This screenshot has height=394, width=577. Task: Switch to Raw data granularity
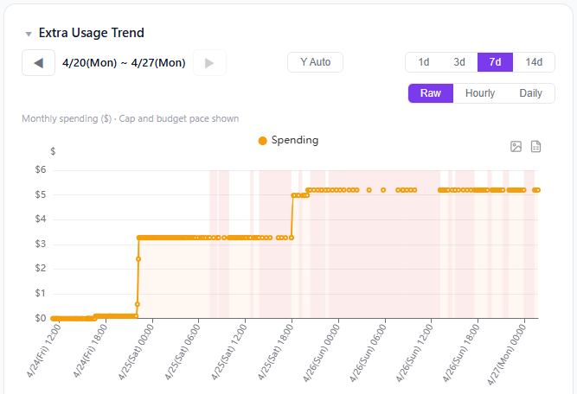pos(431,93)
